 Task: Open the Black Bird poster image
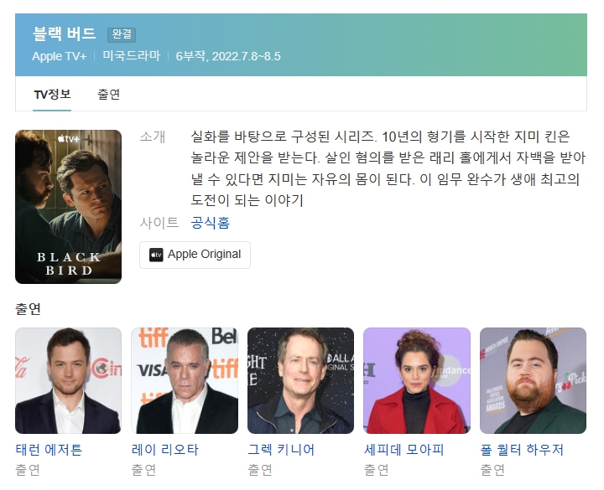coord(68,207)
